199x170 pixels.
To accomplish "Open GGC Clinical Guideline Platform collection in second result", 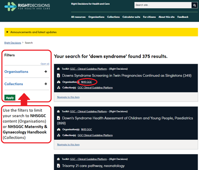I will coord(95,135).
